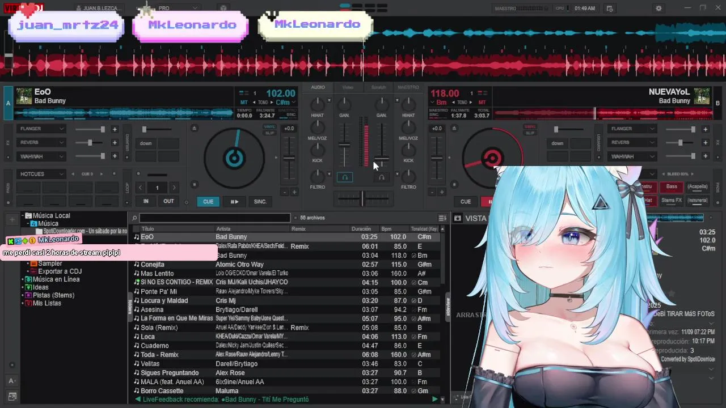Add REVERB effect plus on deck B
The height and width of the screenshot is (408, 726).
point(705,143)
